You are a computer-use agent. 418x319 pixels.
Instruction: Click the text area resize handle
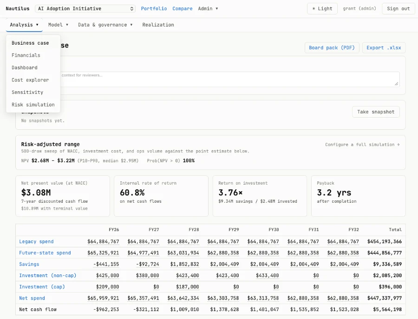pos(397,84)
